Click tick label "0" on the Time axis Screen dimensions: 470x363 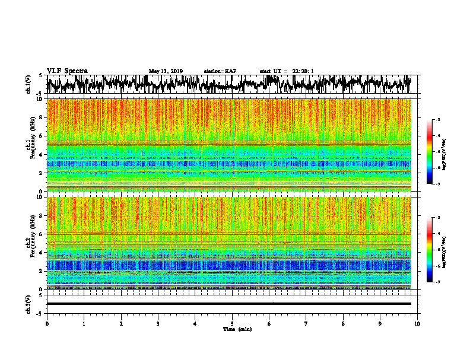click(x=47, y=323)
